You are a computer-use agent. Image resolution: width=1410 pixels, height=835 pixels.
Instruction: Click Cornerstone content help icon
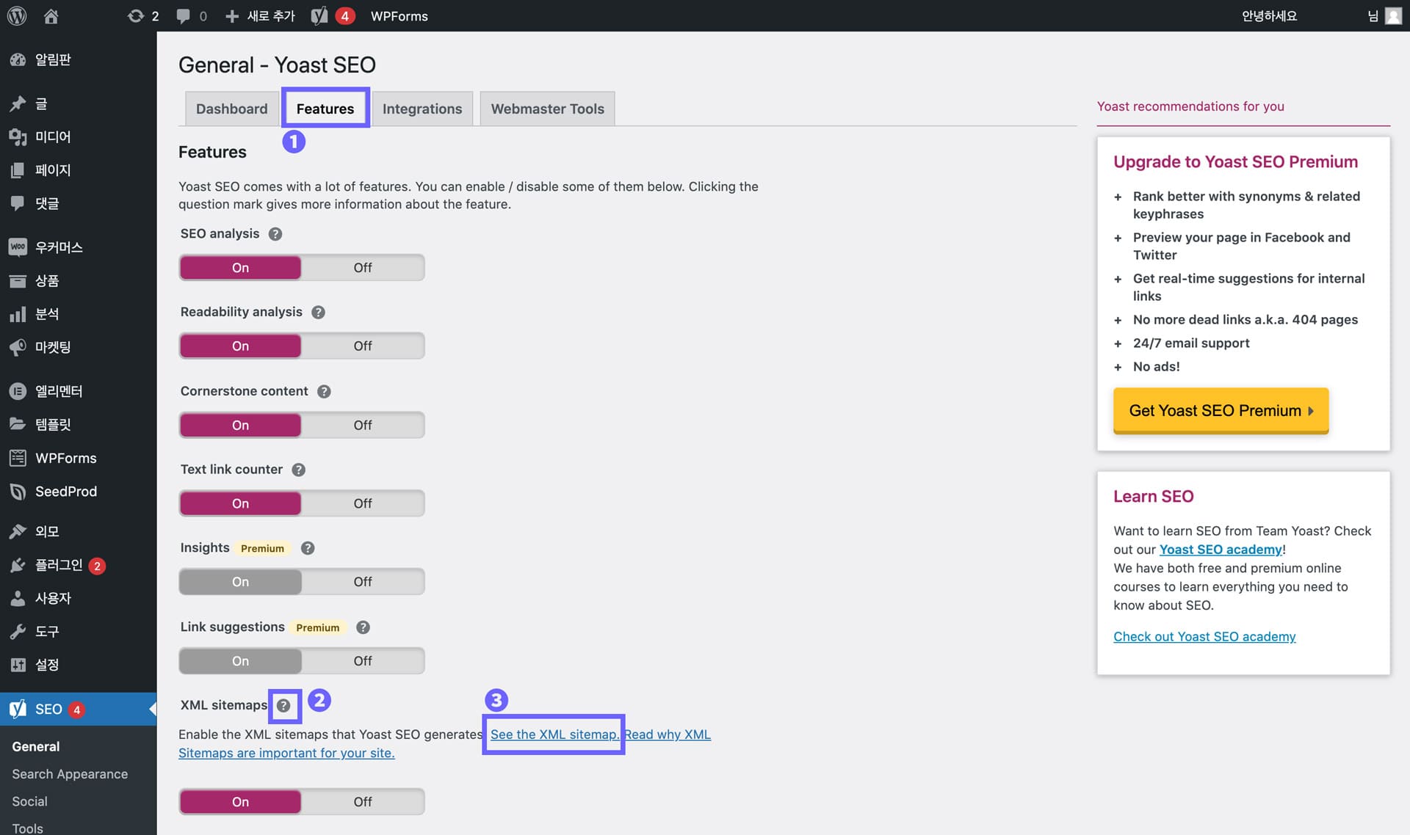pos(324,391)
